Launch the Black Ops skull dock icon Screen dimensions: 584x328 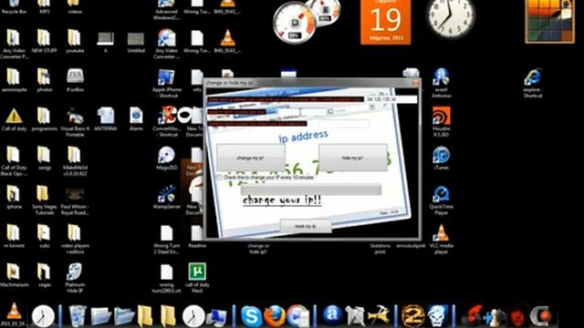[437, 316]
